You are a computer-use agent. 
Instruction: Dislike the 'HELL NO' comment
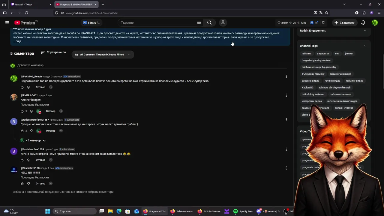[x=29, y=184]
